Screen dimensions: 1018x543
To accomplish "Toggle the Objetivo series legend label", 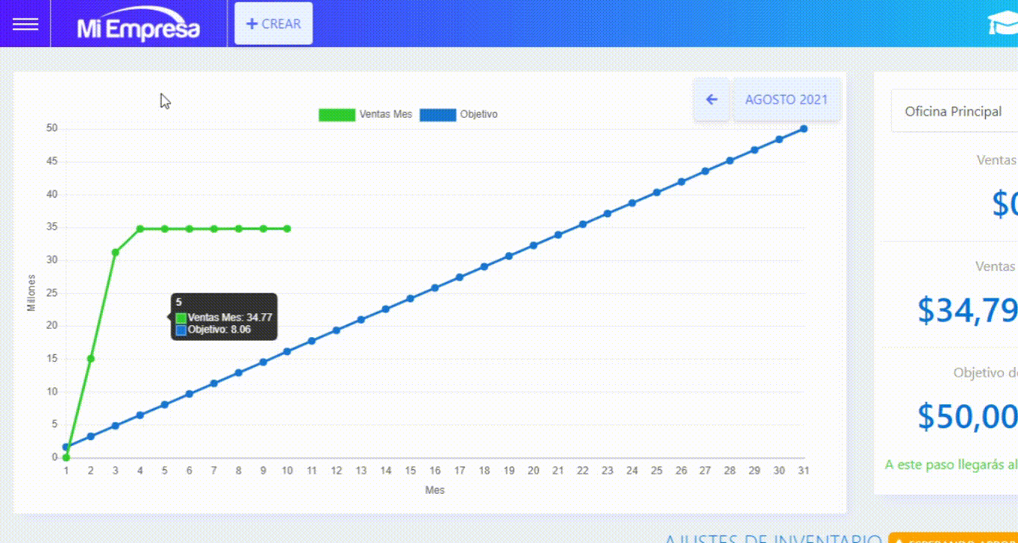I will click(x=478, y=114).
